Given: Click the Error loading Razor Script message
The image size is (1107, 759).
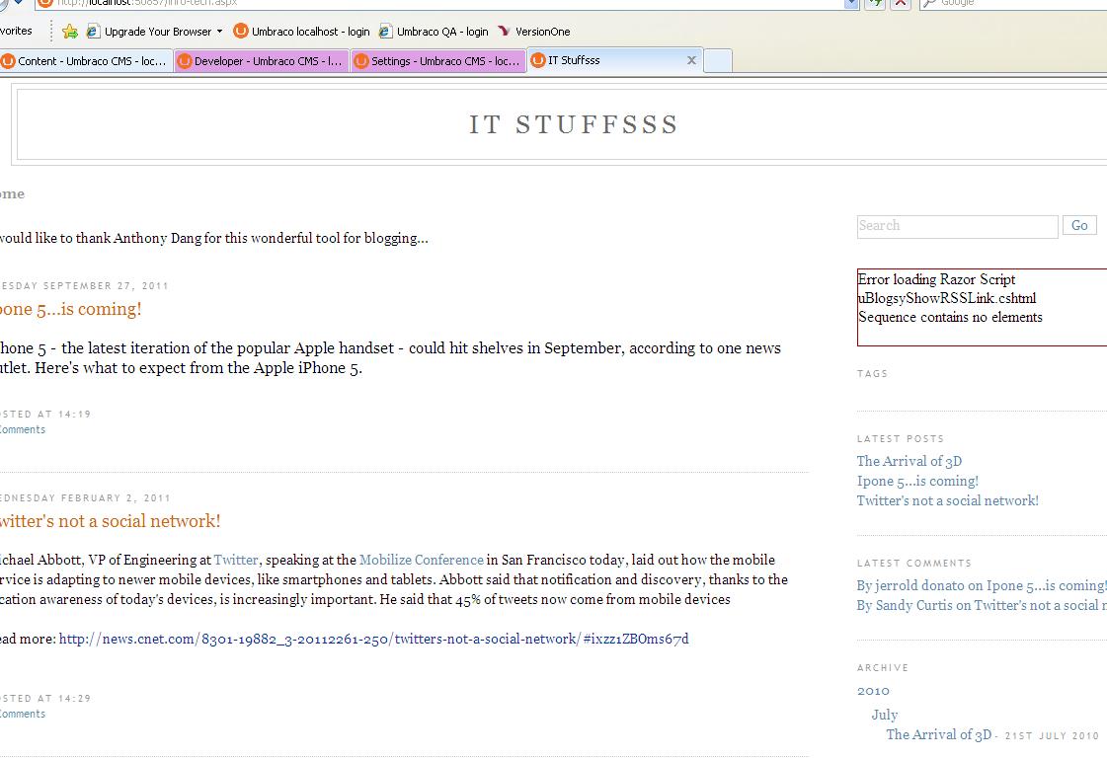Looking at the screenshot, I should point(936,279).
